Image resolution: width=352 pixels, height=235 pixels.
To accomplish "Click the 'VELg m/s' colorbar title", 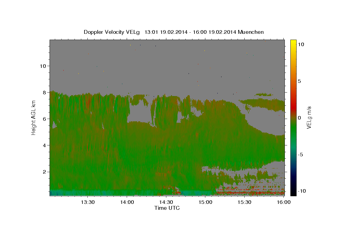I will coord(309,118).
